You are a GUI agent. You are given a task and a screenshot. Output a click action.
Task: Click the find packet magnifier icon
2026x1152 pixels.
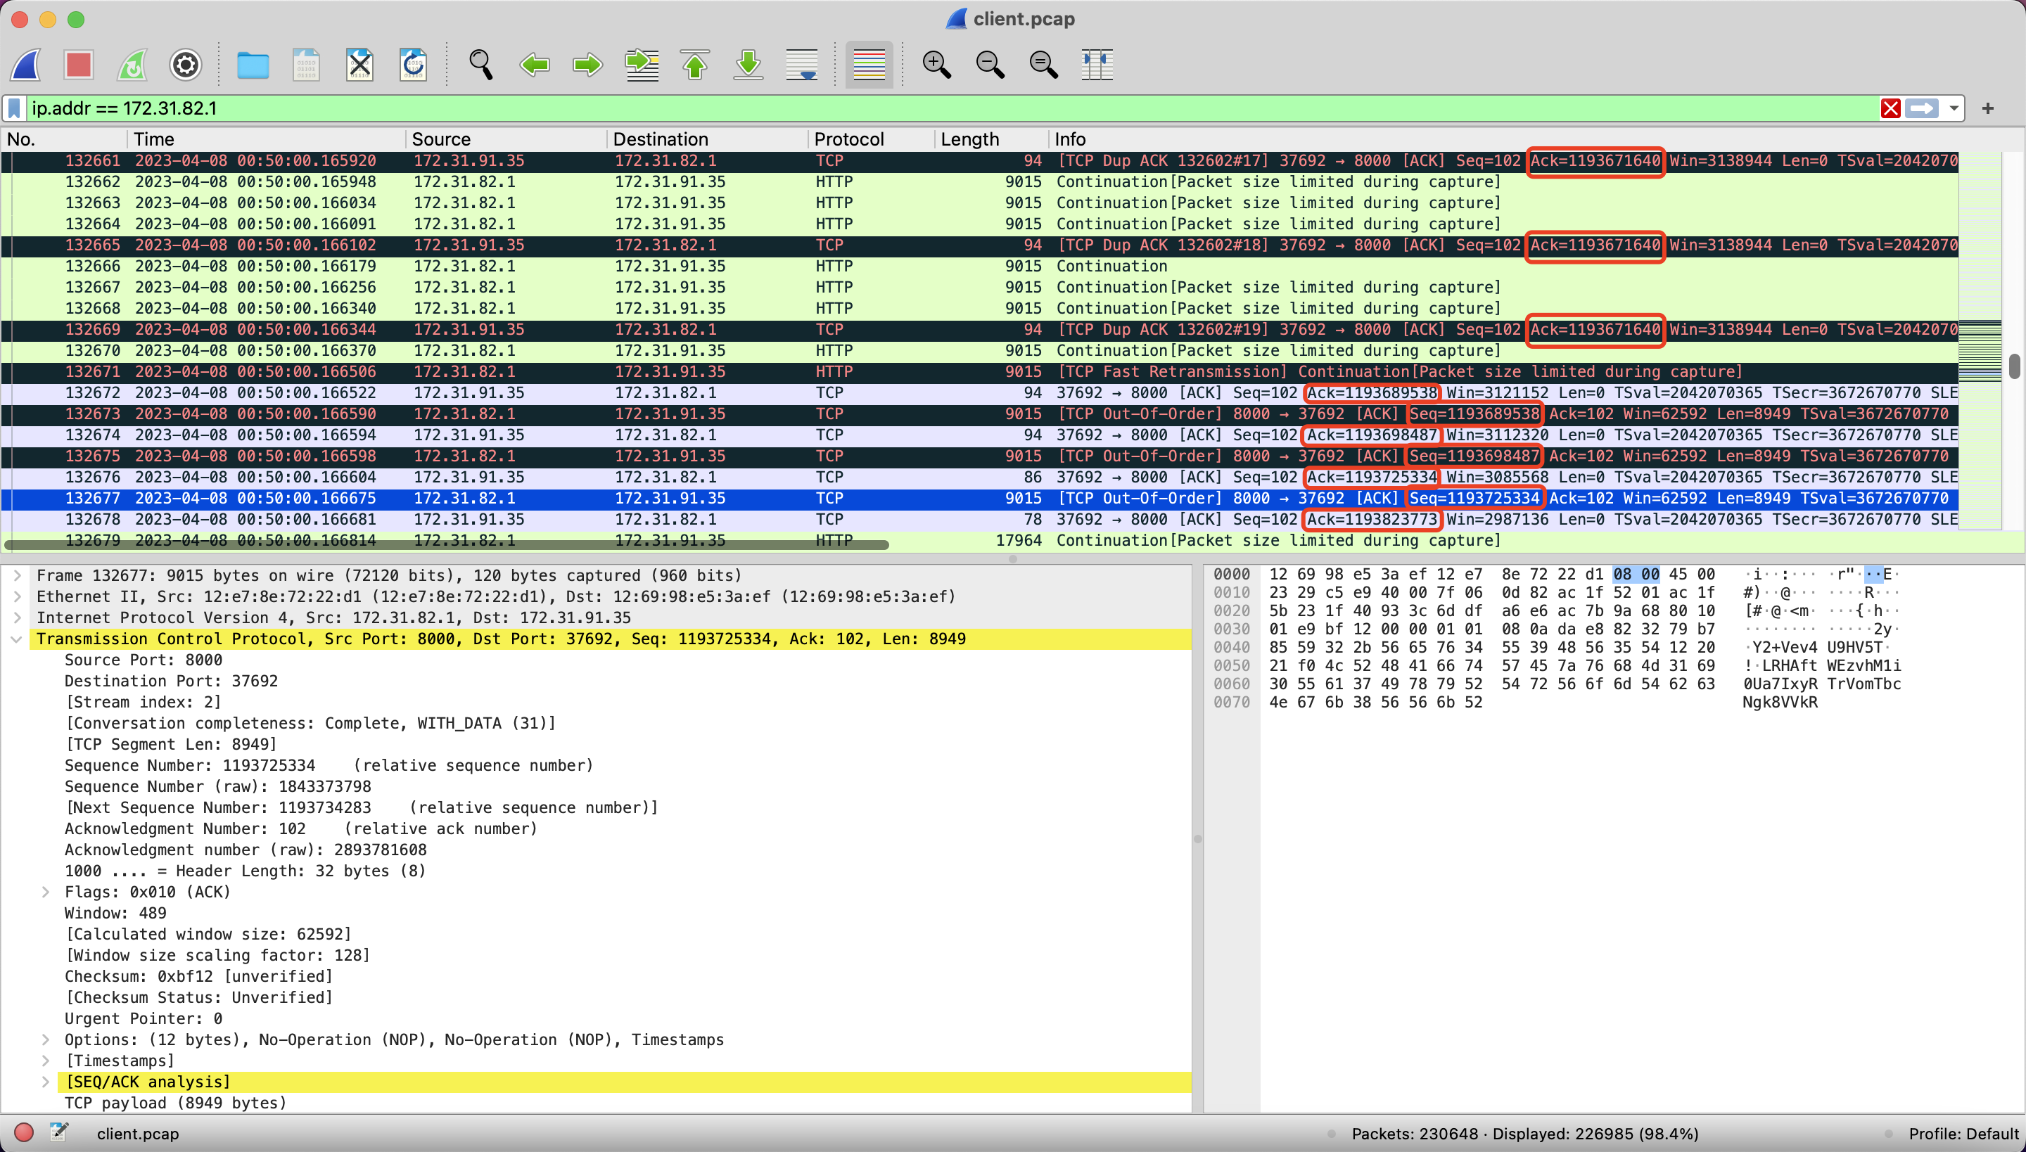[x=480, y=64]
